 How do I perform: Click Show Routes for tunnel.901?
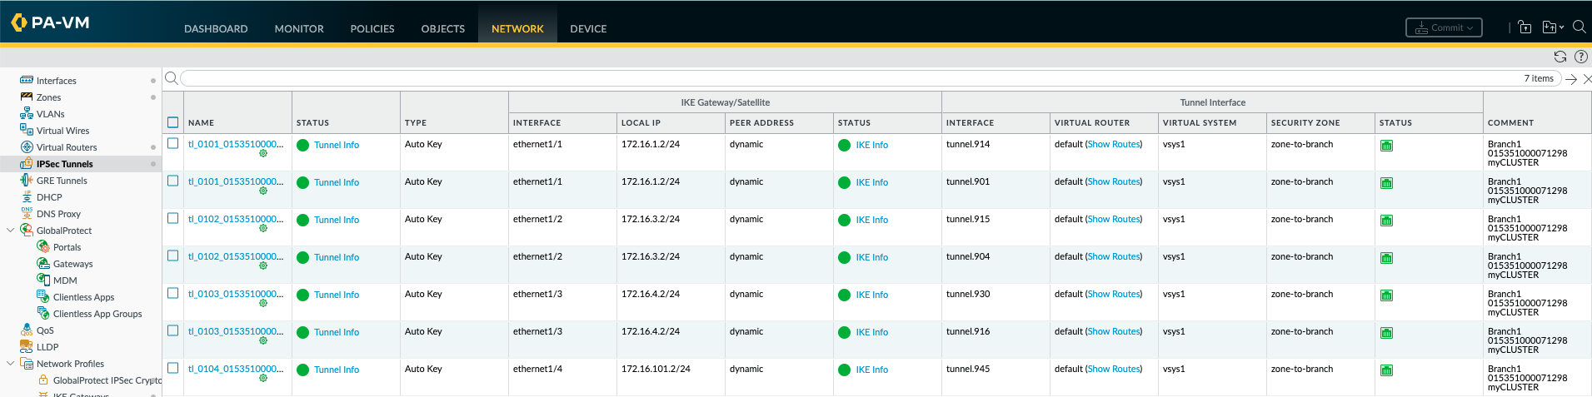(1114, 181)
